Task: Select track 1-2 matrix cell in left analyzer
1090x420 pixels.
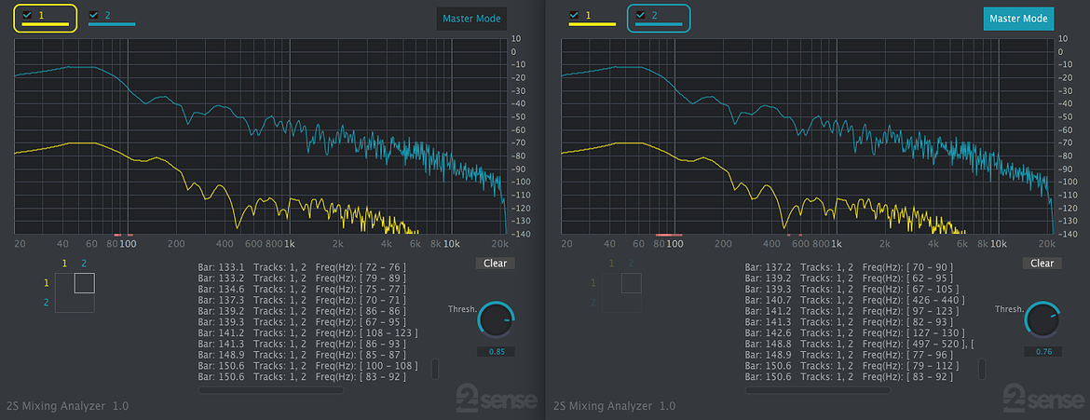Action: coord(84,283)
